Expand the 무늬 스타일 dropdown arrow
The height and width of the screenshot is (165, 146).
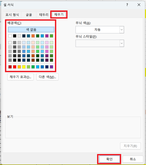click(x=122, y=43)
